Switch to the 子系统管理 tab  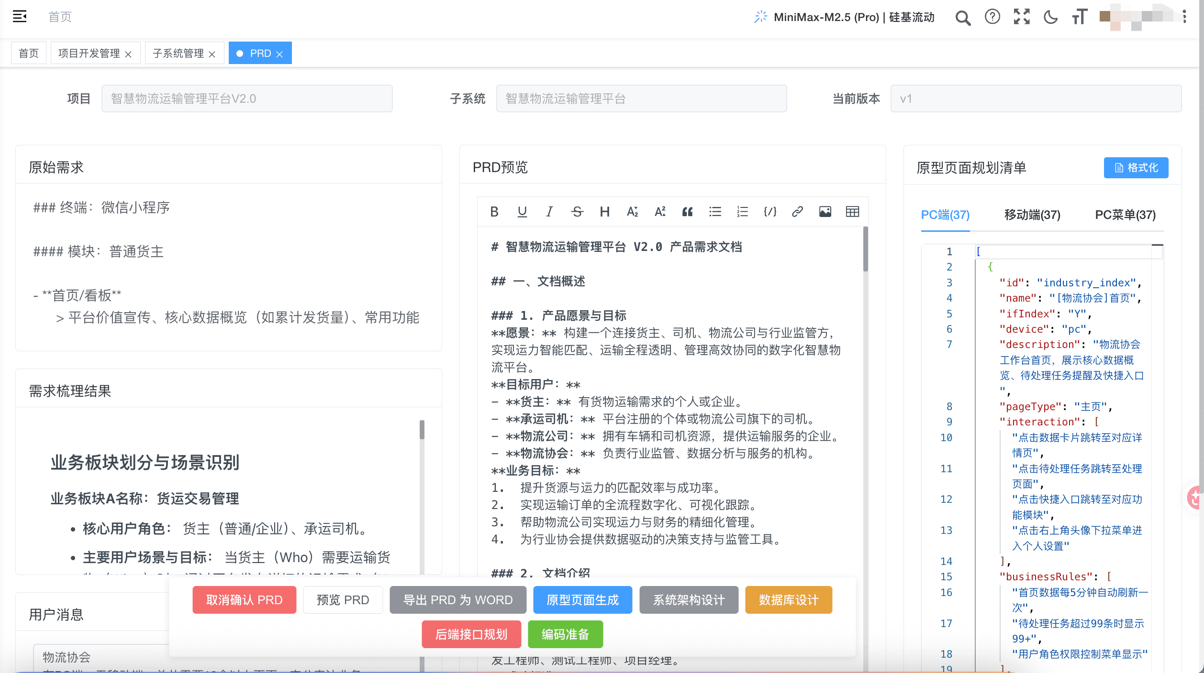[x=178, y=53]
